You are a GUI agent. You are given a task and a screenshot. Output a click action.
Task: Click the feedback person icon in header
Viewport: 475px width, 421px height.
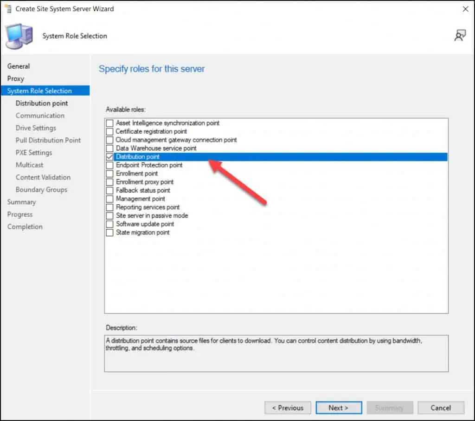(460, 36)
